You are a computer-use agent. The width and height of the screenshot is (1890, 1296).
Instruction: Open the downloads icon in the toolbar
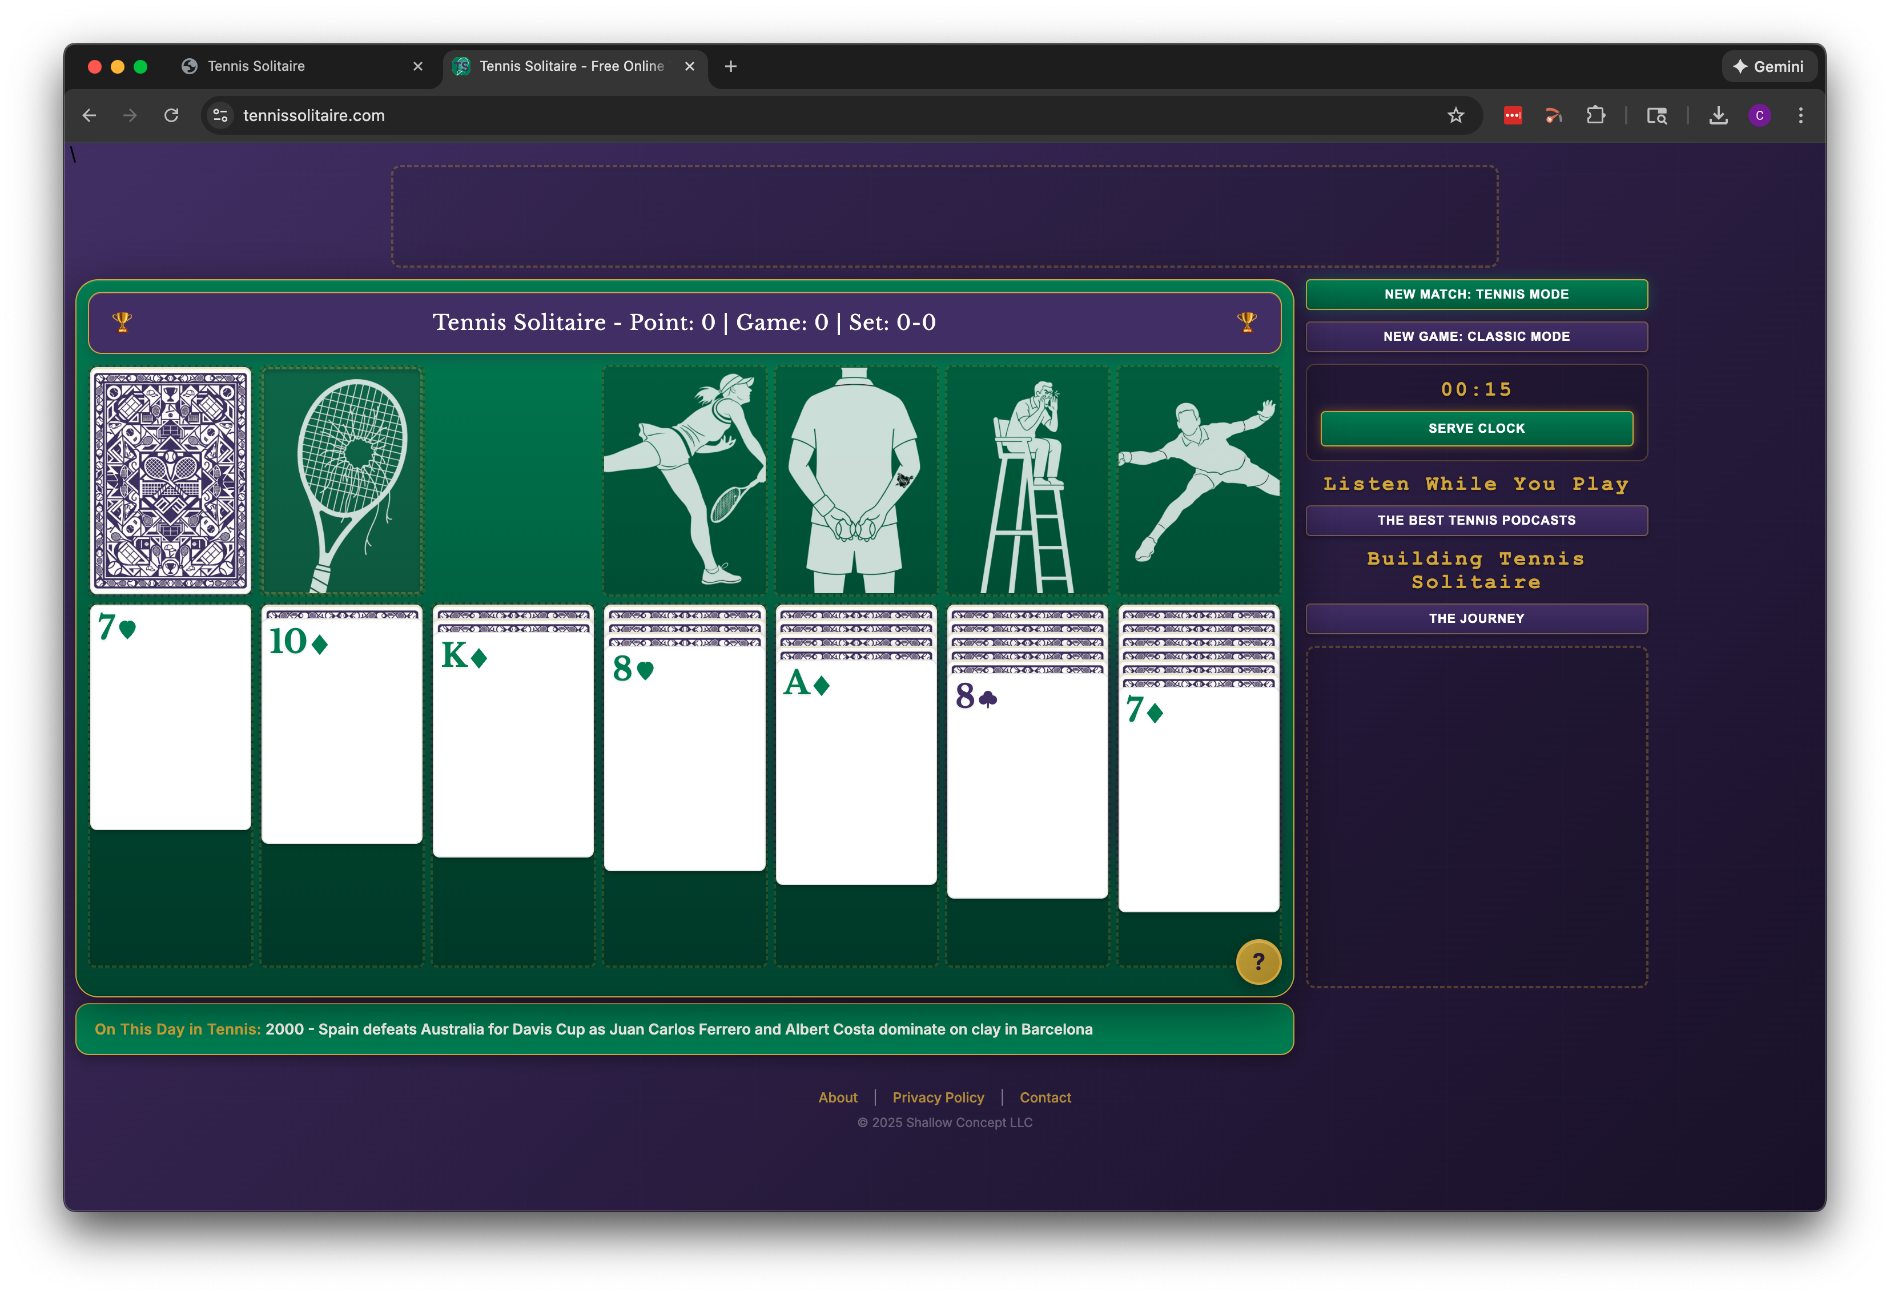click(x=1719, y=115)
